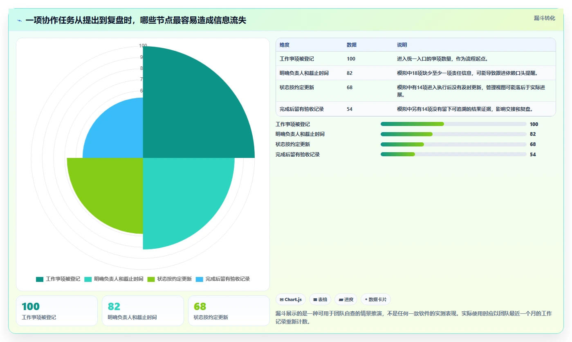Click the chart axis label 100
The height and width of the screenshot is (342, 572).
click(143, 46)
